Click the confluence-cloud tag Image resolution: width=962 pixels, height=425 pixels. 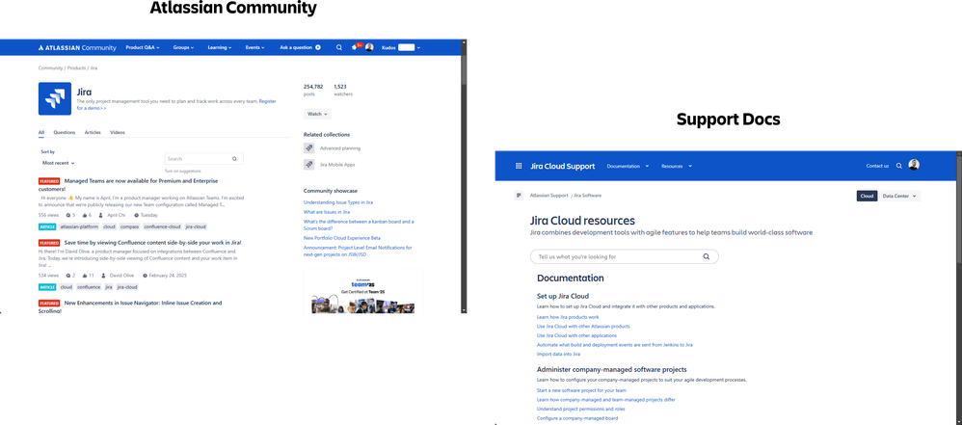(163, 226)
